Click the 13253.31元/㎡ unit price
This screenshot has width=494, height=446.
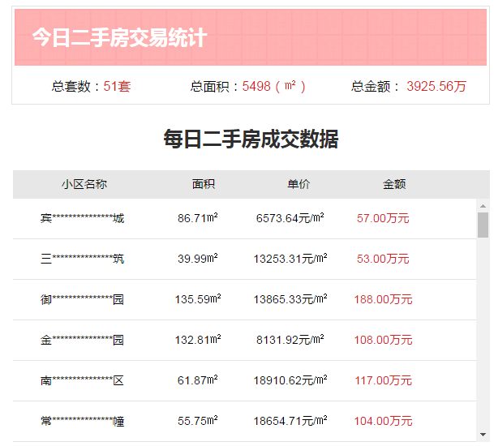(x=290, y=259)
